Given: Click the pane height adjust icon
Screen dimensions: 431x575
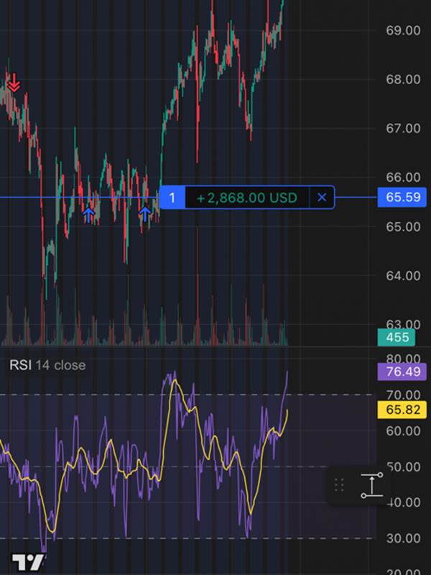Looking at the screenshot, I should 371,486.
